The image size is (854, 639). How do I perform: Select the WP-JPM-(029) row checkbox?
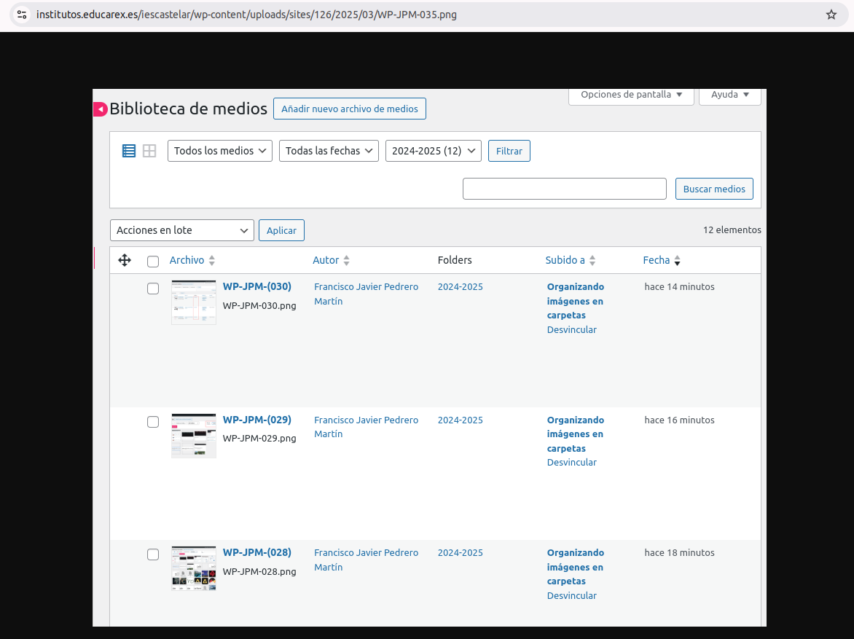153,422
